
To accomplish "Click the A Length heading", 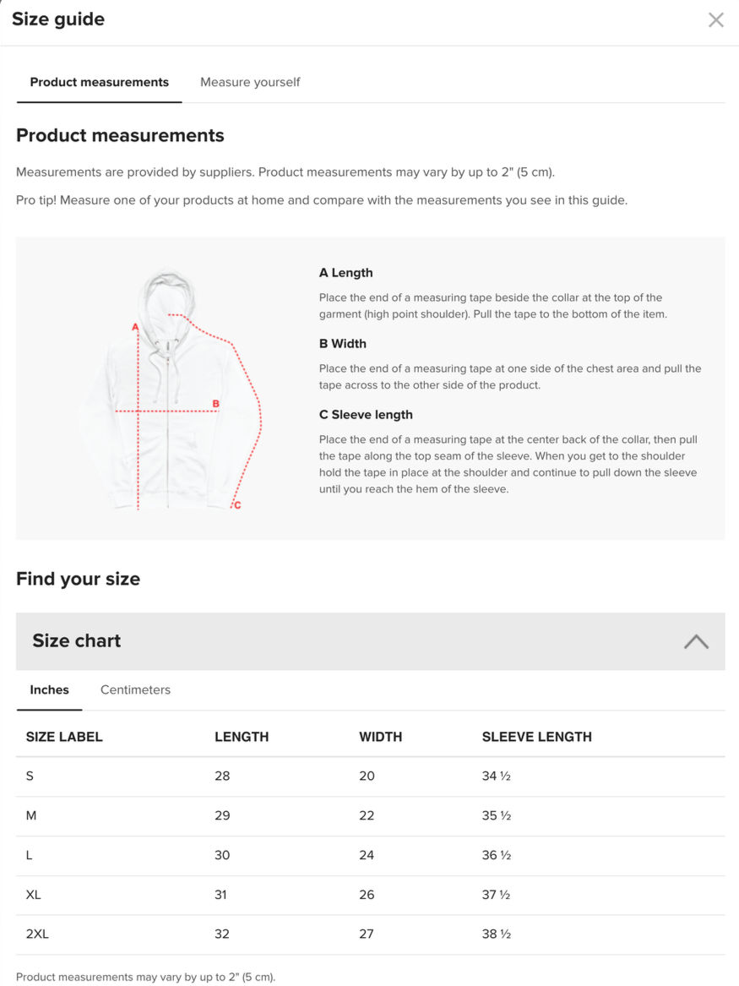I will tap(345, 273).
